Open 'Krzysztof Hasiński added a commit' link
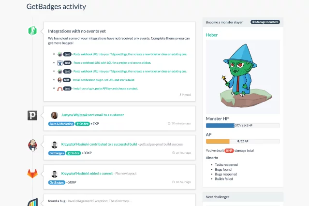 coord(87,174)
